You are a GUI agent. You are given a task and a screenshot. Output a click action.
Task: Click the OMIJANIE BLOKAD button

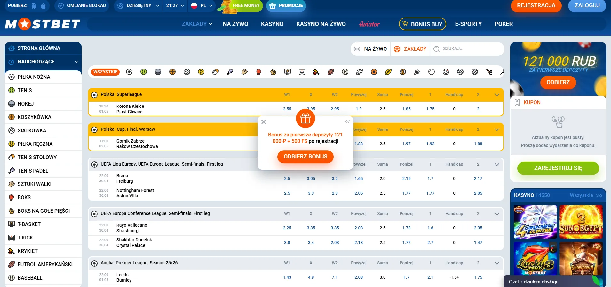pos(82,5)
